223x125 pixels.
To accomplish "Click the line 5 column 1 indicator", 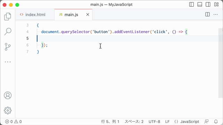I will coord(110,122).
